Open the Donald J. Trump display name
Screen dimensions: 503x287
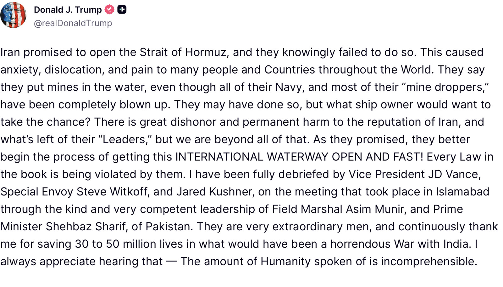pos(68,10)
